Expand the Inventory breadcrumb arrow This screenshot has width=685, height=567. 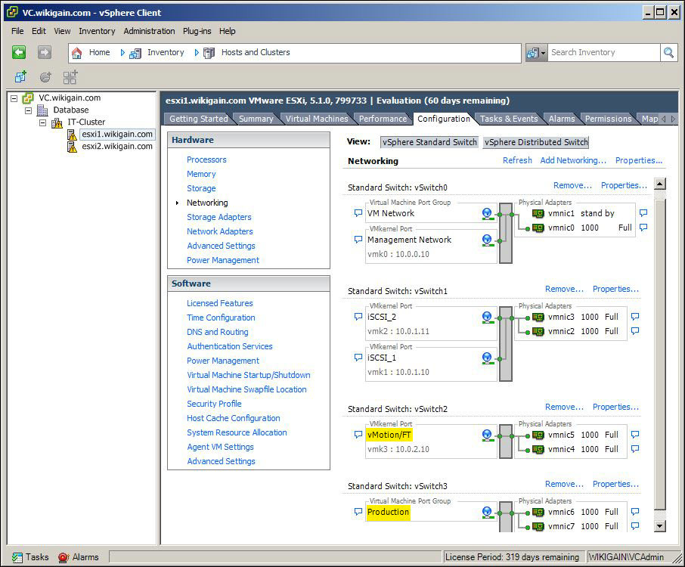(x=197, y=53)
